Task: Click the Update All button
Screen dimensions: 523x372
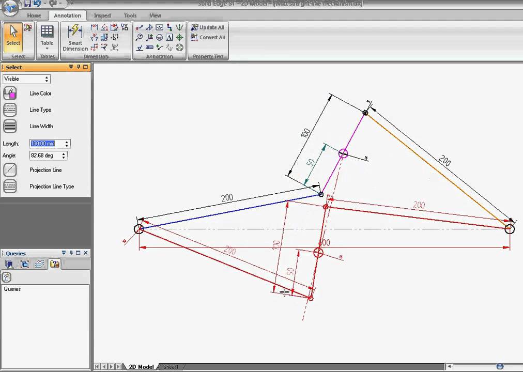Action: point(208,27)
